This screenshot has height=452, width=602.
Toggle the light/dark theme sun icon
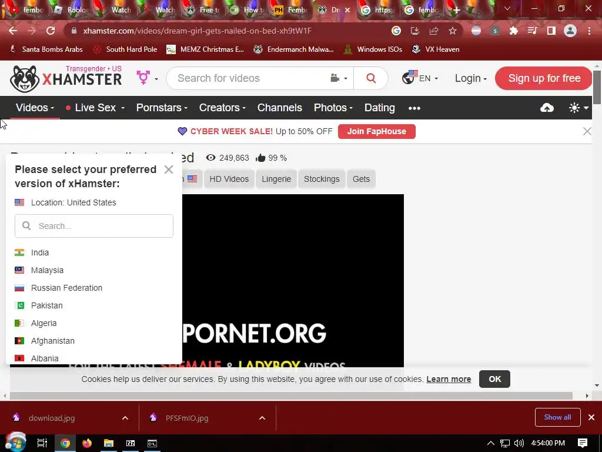(578, 108)
